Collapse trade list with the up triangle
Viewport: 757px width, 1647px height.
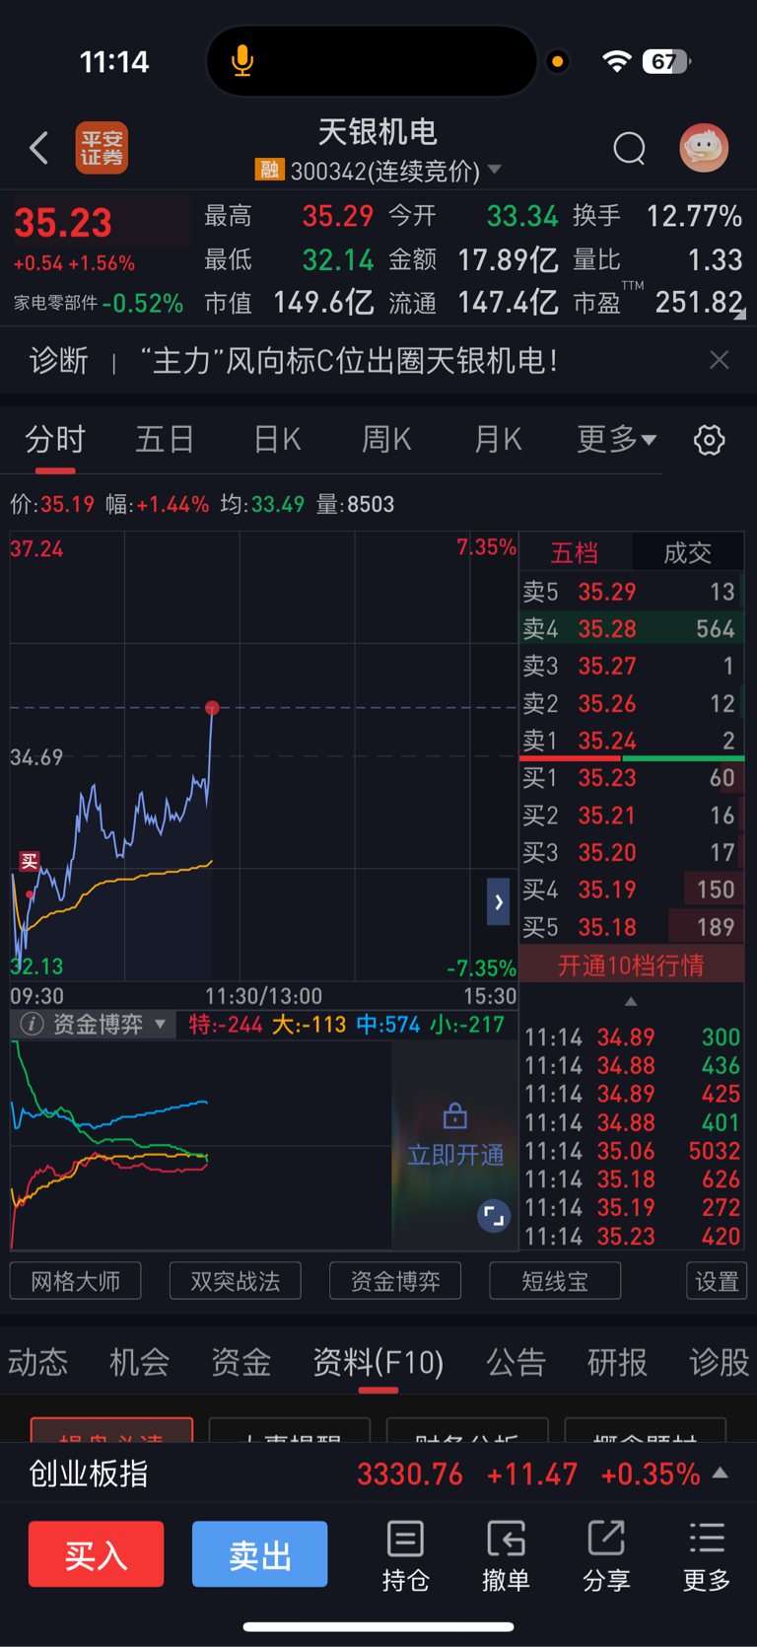pyautogui.click(x=631, y=1002)
